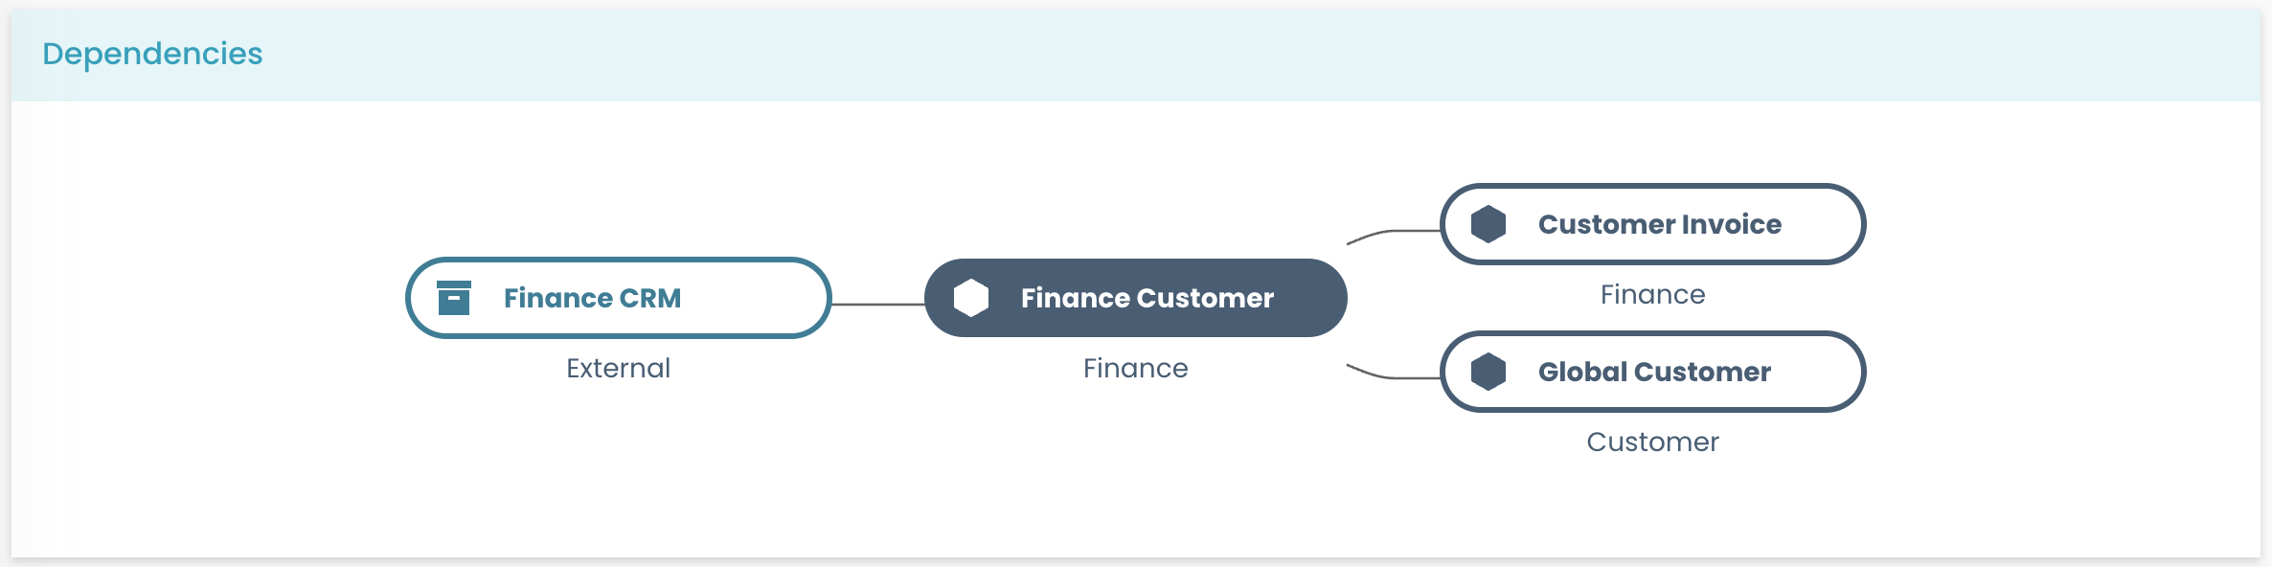Click the hexagon icon on Customer Invoice node
This screenshot has height=567, width=2272.
pyautogui.click(x=1488, y=224)
